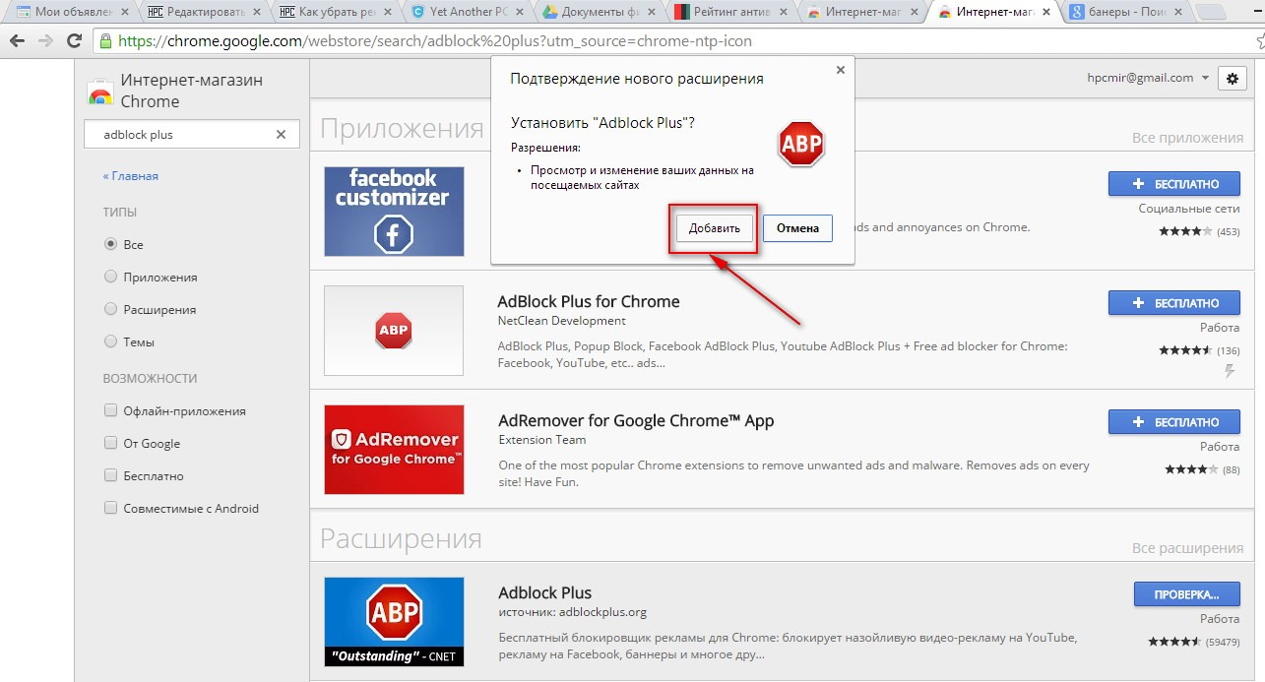
Task: Select the Темы radio button
Action: (110, 341)
